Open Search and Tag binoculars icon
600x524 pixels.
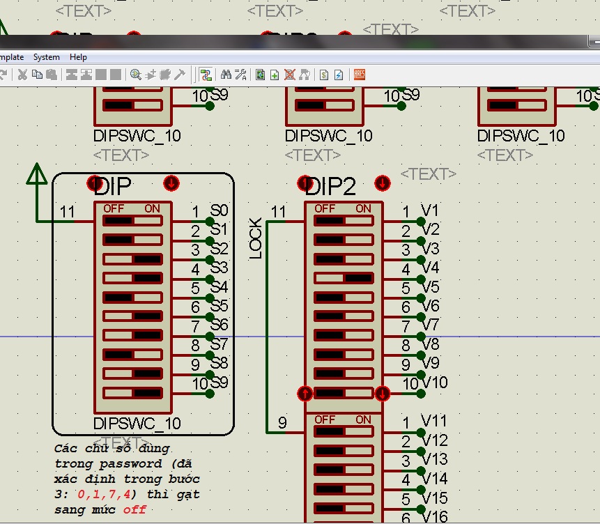coord(226,75)
